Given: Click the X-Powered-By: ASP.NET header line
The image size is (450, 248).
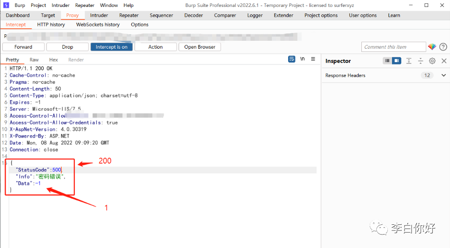Looking at the screenshot, I should point(39,136).
